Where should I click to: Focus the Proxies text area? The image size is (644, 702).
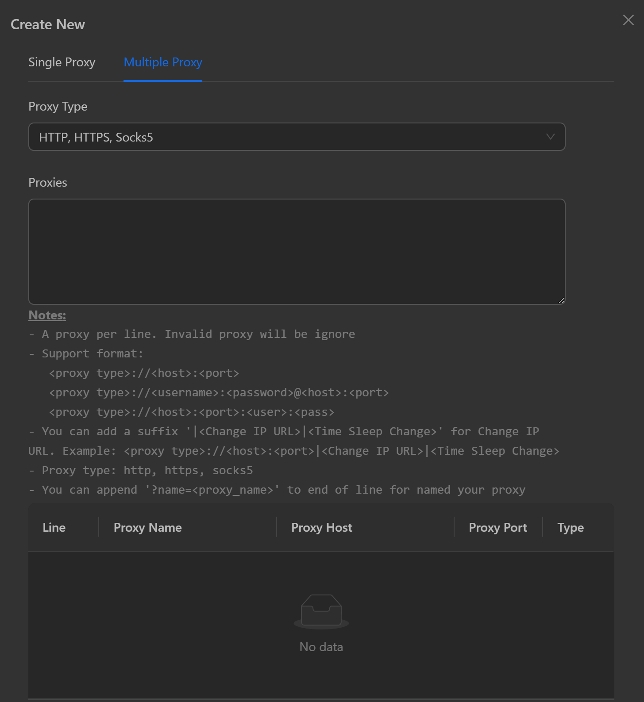297,251
